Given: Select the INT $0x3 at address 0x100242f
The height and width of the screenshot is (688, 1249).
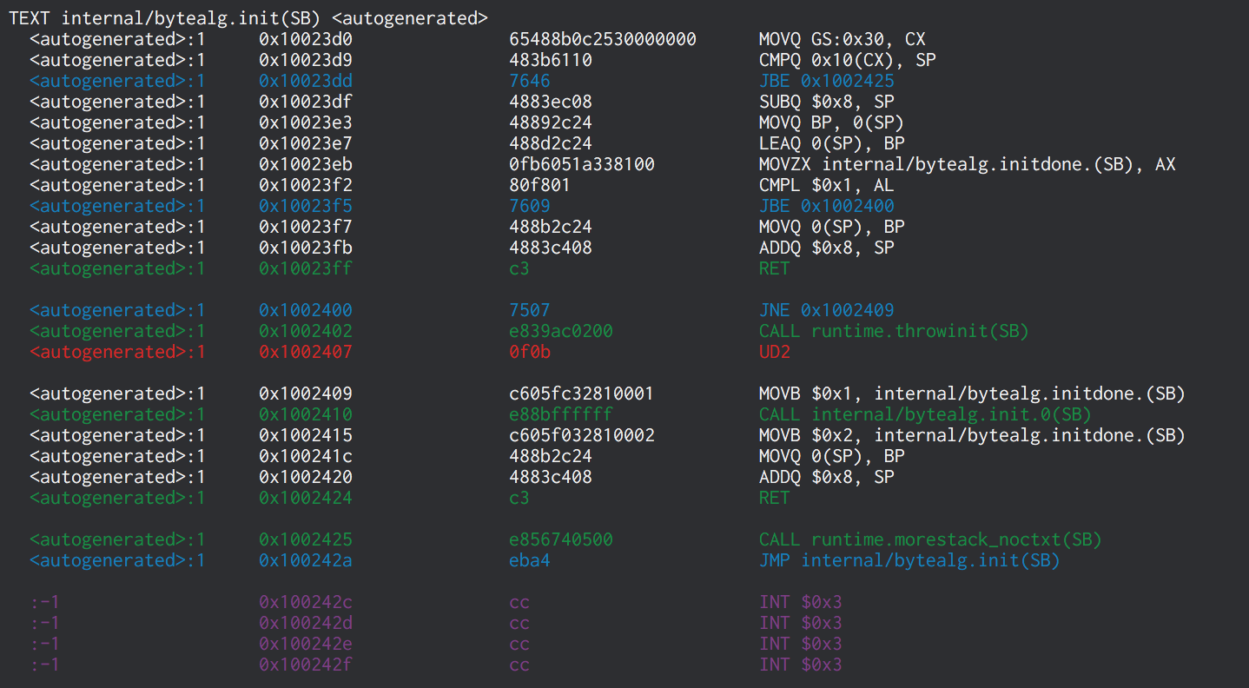Looking at the screenshot, I should click(x=800, y=665).
